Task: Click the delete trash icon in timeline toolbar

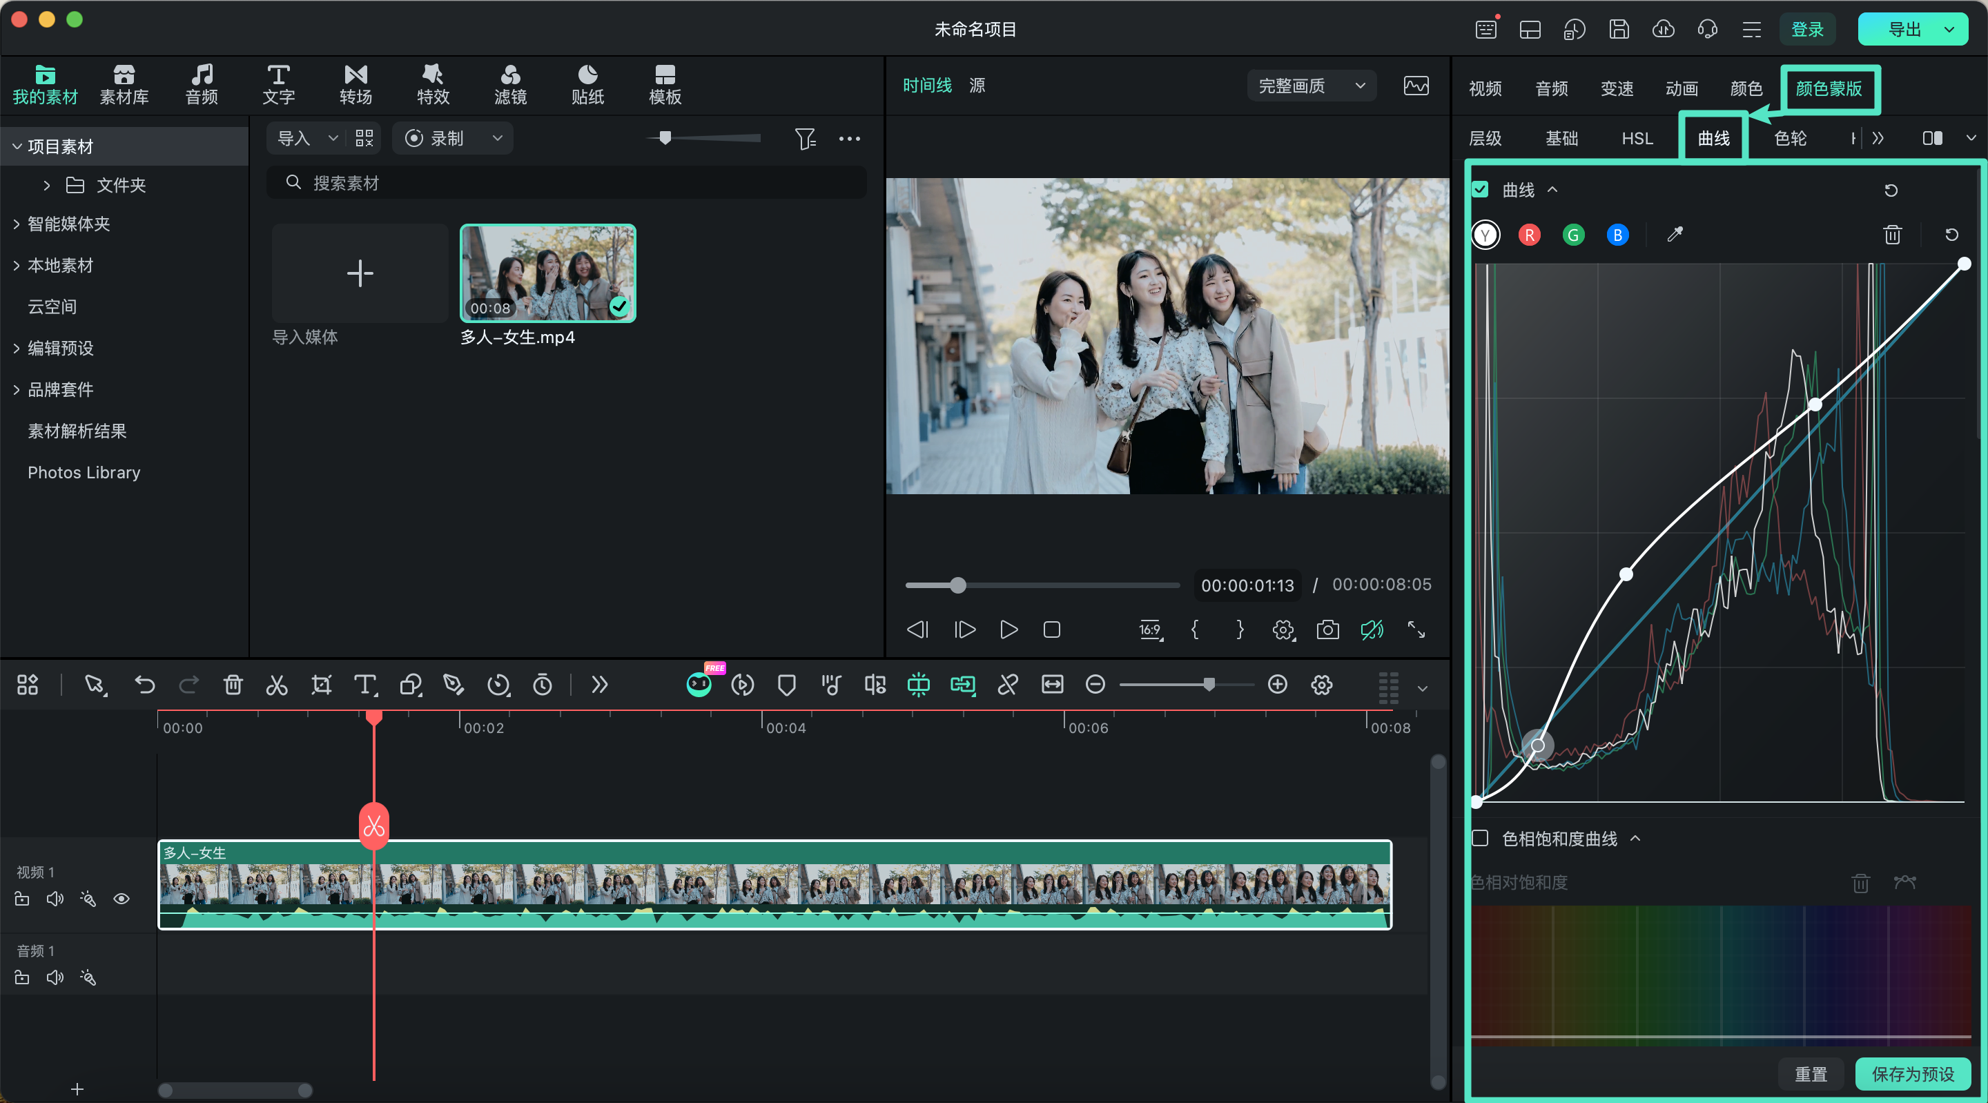Action: click(233, 685)
